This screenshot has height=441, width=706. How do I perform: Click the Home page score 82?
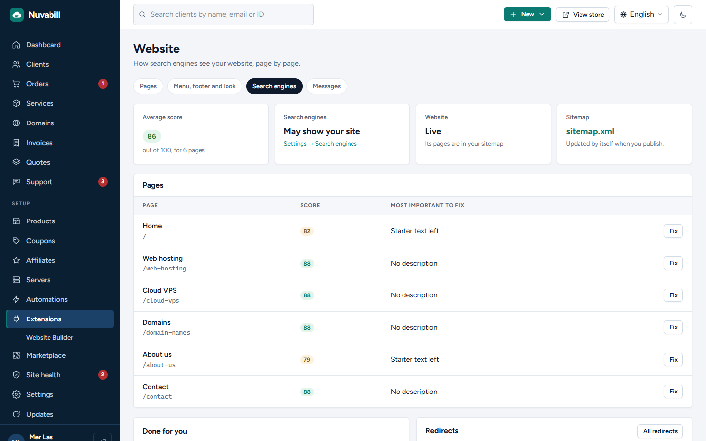[x=307, y=231]
